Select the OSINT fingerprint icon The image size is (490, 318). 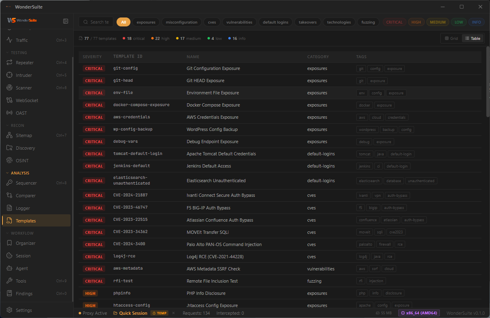[x=9, y=161]
